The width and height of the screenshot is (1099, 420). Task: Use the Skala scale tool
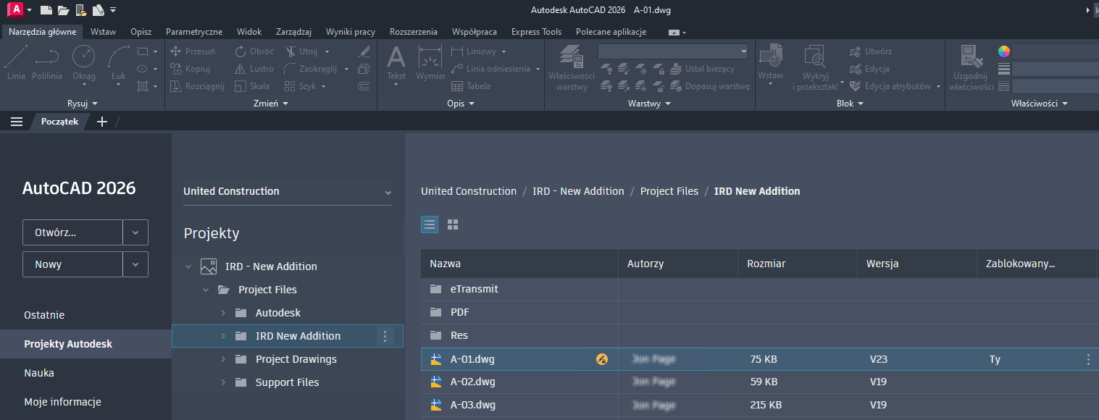252,86
